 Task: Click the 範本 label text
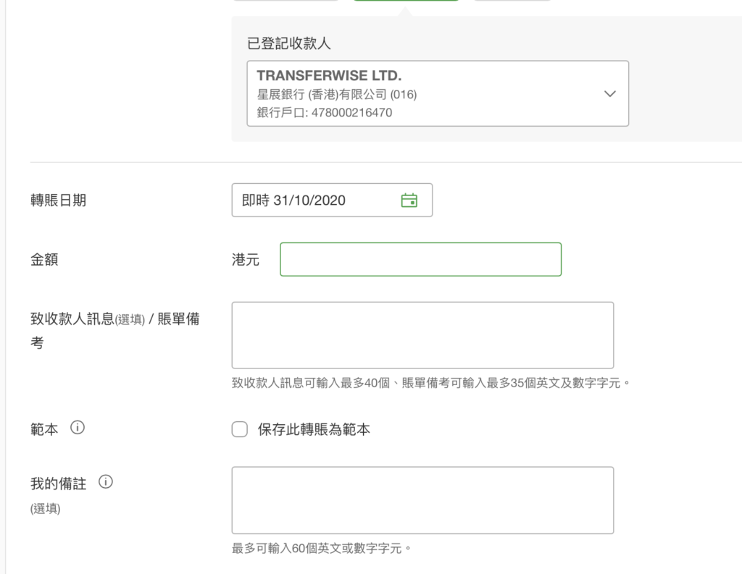pos(44,429)
